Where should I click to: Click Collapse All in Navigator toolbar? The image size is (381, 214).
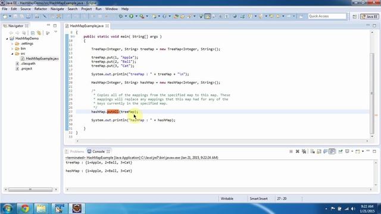coord(33,33)
